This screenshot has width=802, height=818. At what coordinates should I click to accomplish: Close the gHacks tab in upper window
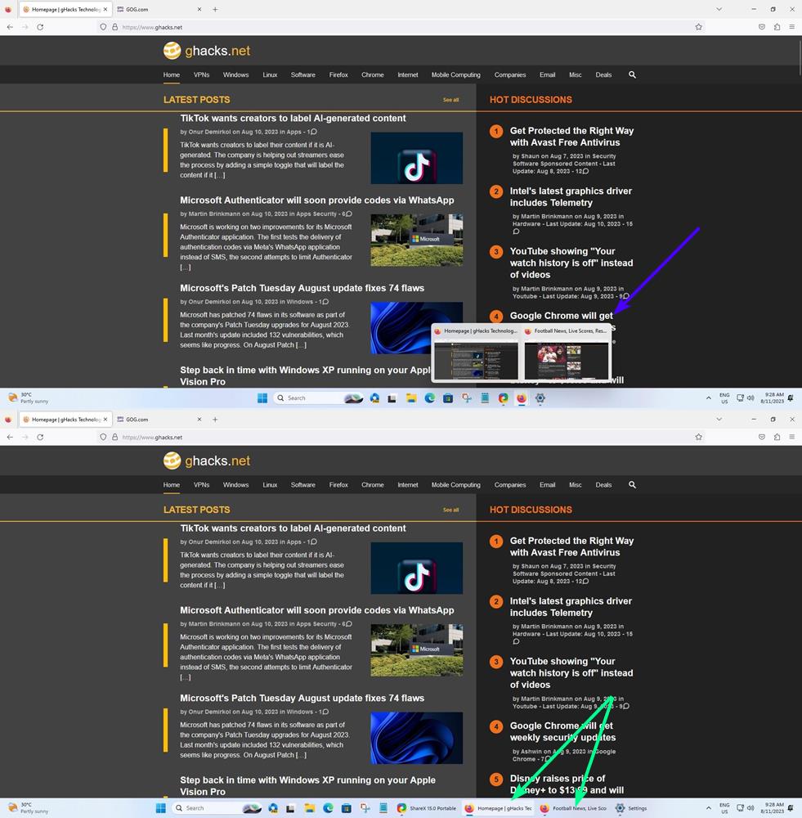tap(105, 9)
